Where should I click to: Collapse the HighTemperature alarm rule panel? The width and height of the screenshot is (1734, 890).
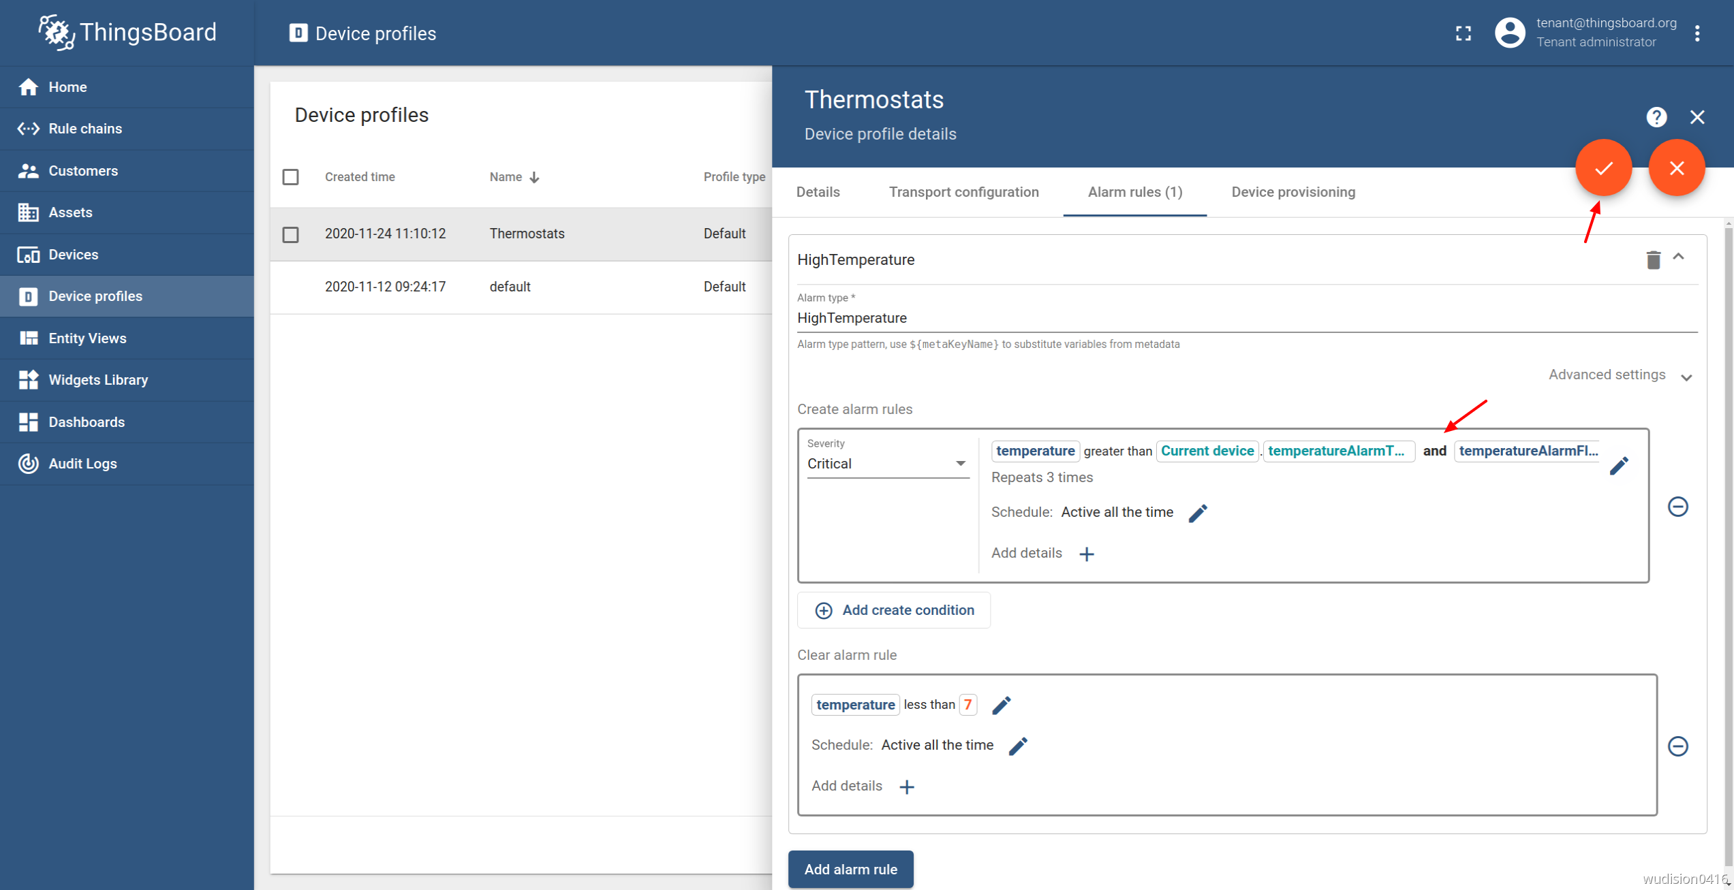[1679, 257]
